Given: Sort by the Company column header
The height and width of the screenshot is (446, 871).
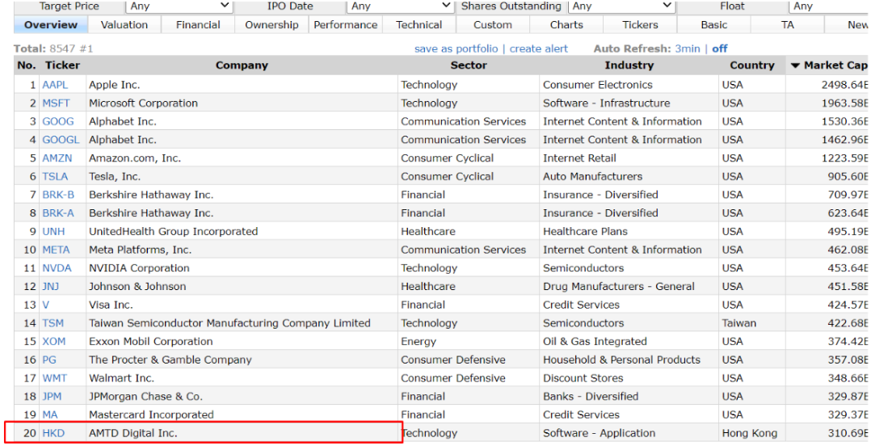Looking at the screenshot, I should coord(242,65).
